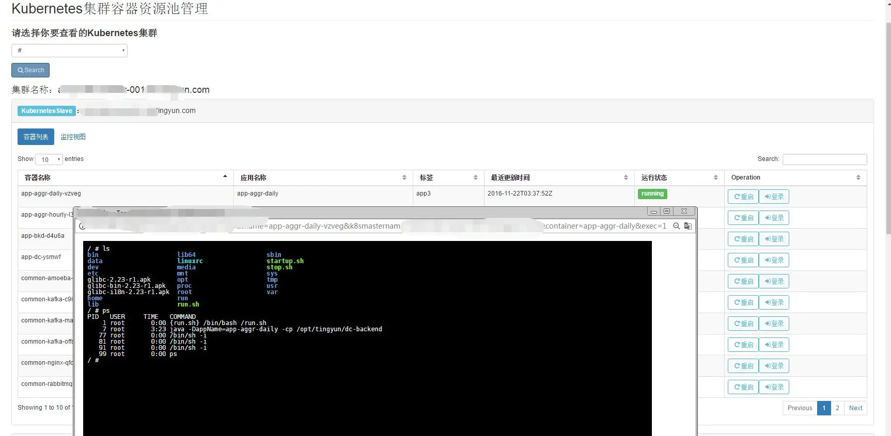The width and height of the screenshot is (891, 436).
Task: Click the Search button under cluster selector
Action: point(30,70)
